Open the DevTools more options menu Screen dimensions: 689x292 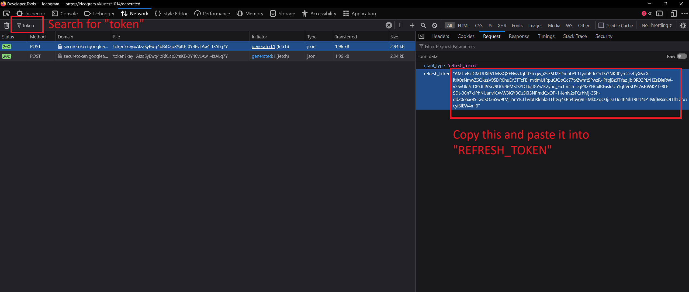pyautogui.click(x=684, y=13)
